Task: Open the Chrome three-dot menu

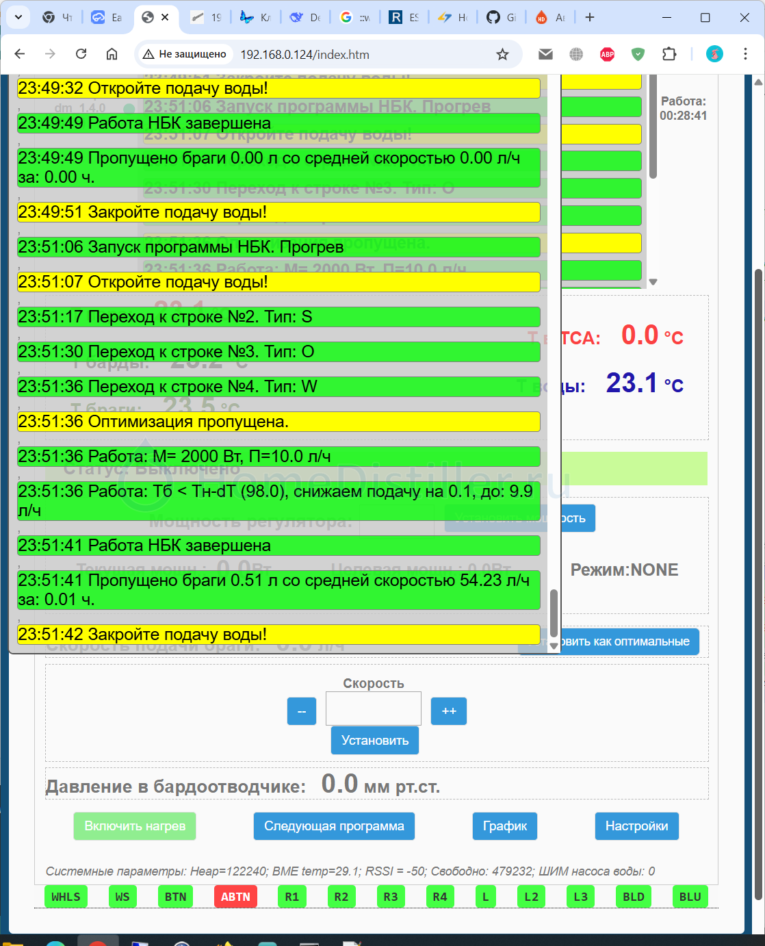Action: [x=745, y=54]
